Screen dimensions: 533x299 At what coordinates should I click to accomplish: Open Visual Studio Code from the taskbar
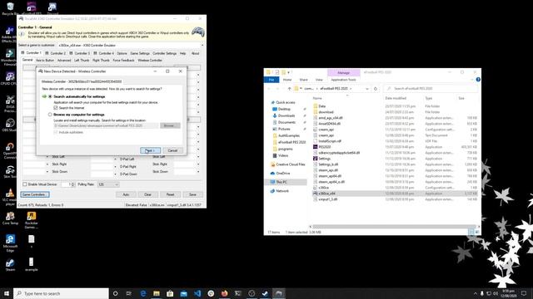(197, 293)
